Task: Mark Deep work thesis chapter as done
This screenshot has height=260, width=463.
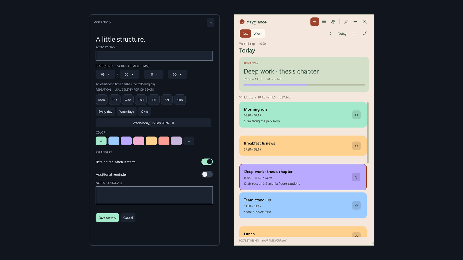Action: pyautogui.click(x=356, y=177)
